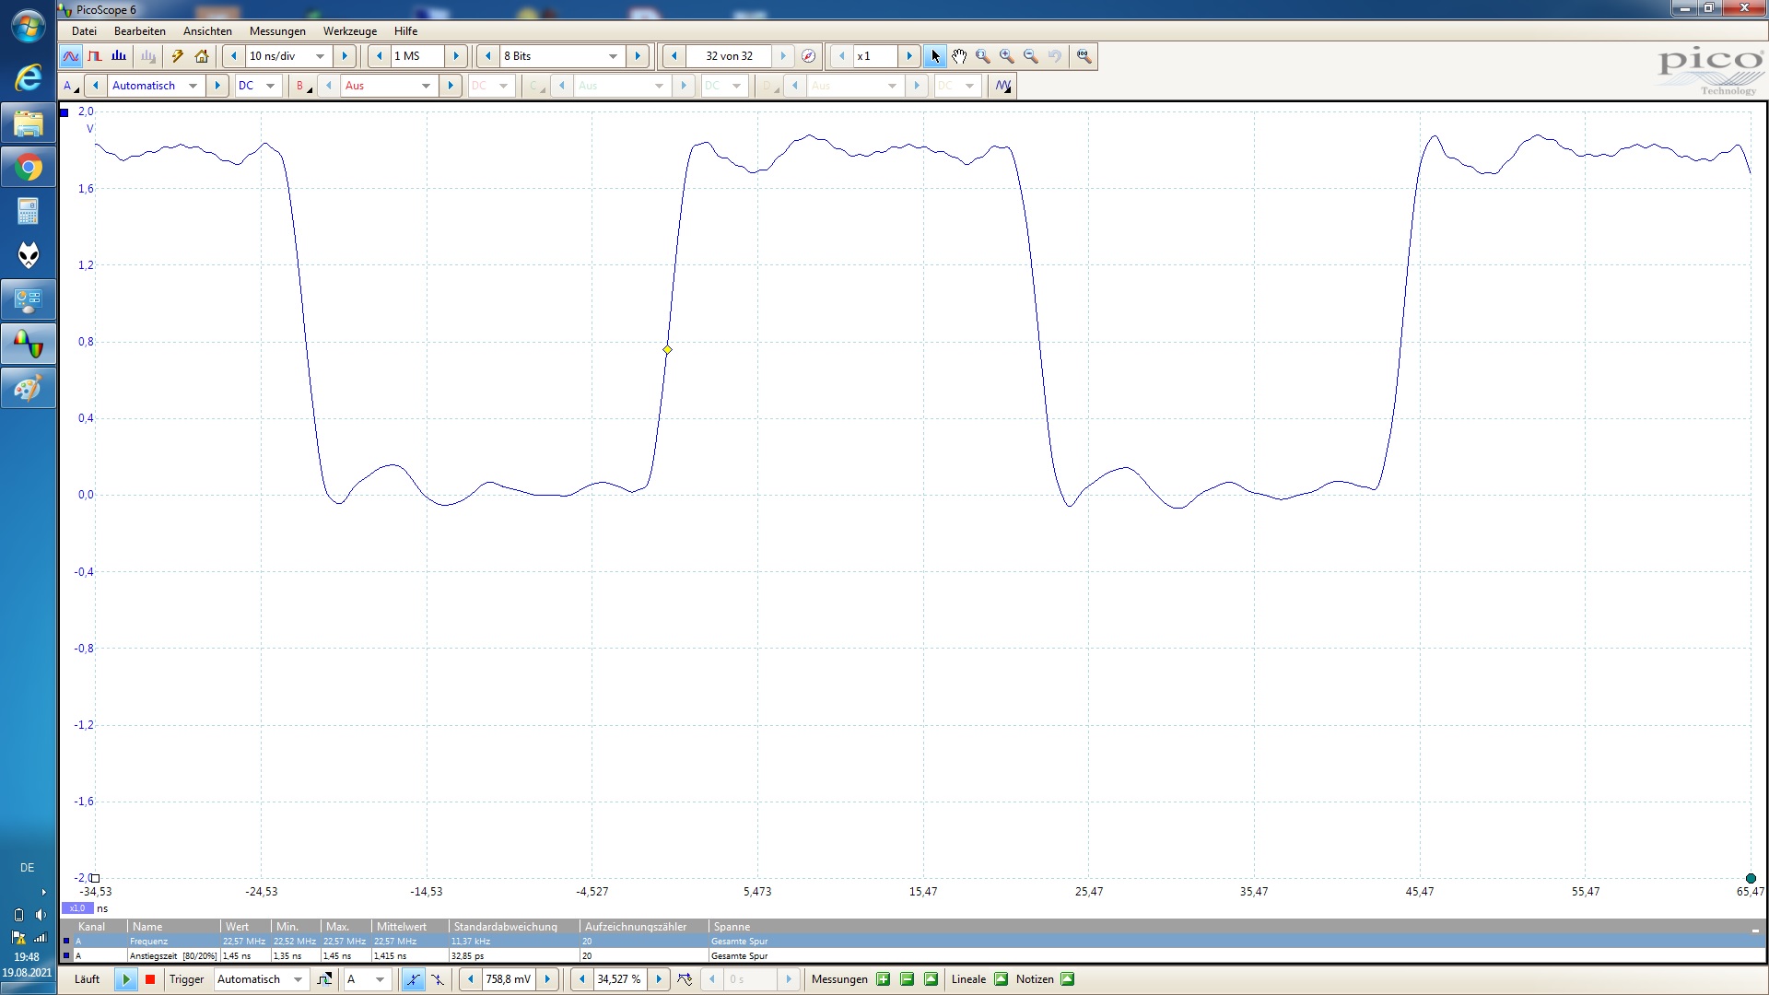This screenshot has width=1769, height=995.
Task: Select the Anstiegszeit measurement row
Action: click(x=912, y=956)
